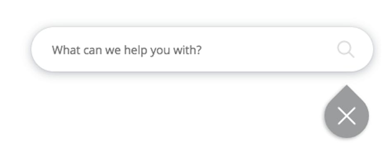
Task: Click on "What can we help you with?" text
Action: [x=127, y=50]
